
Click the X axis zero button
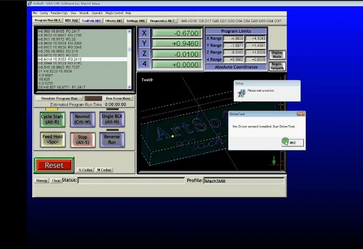point(144,33)
